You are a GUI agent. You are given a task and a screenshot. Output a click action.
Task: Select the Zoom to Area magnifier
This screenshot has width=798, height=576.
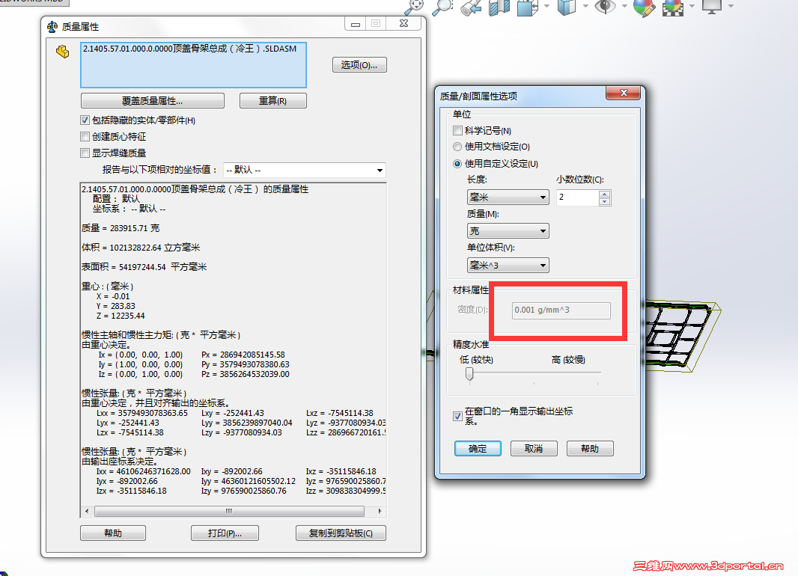click(x=442, y=7)
